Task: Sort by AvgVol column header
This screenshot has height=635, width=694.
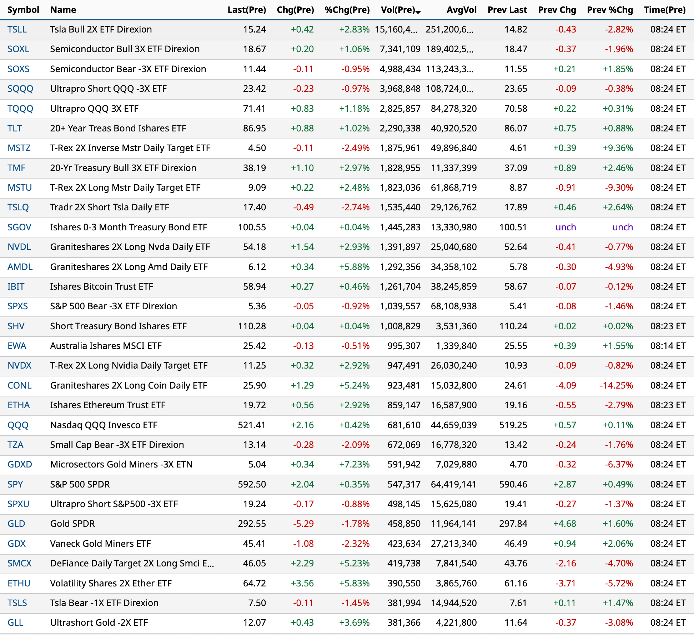Action: pos(461,10)
